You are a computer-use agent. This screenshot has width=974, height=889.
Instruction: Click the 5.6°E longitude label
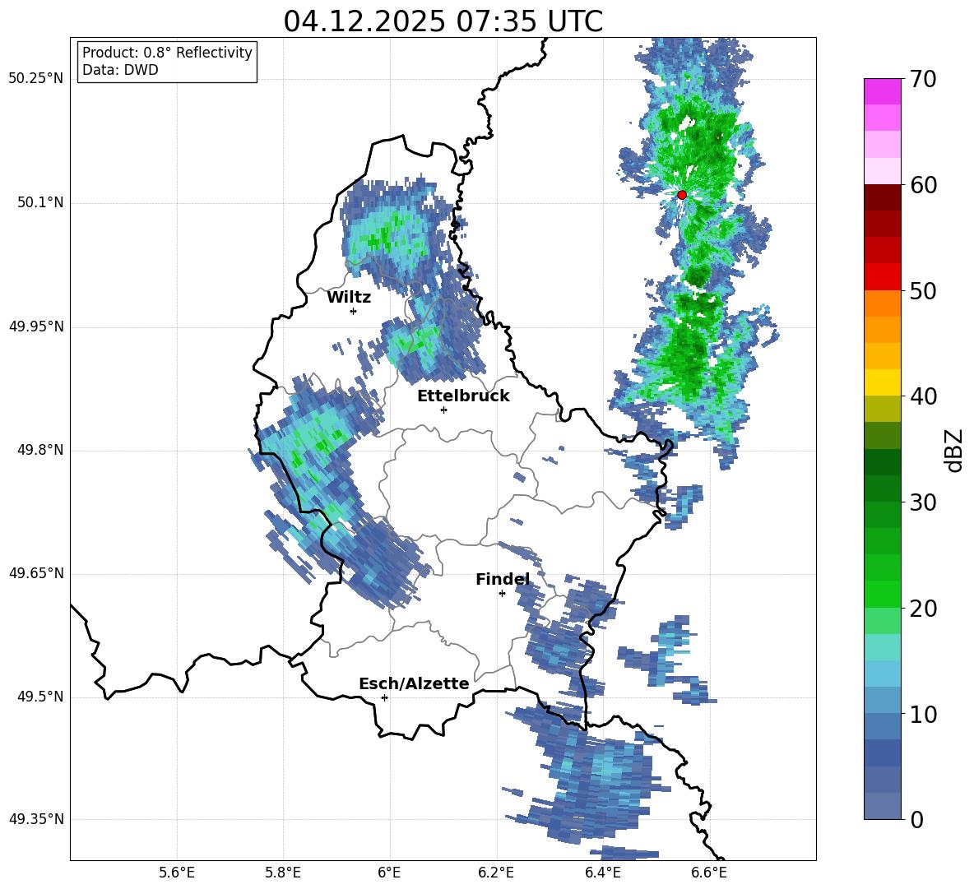pos(177,873)
